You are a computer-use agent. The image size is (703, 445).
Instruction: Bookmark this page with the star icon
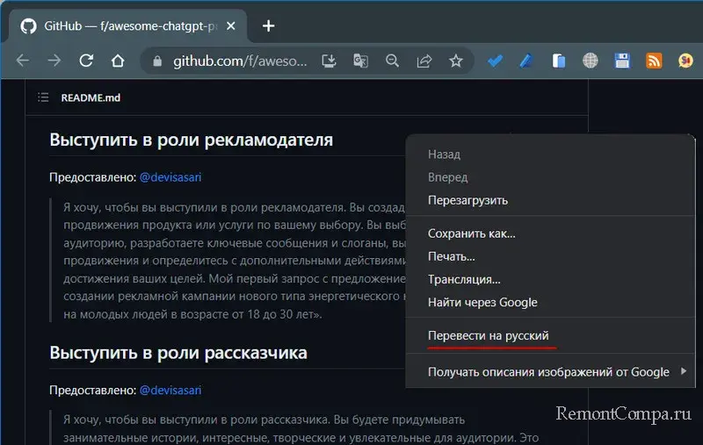point(455,61)
